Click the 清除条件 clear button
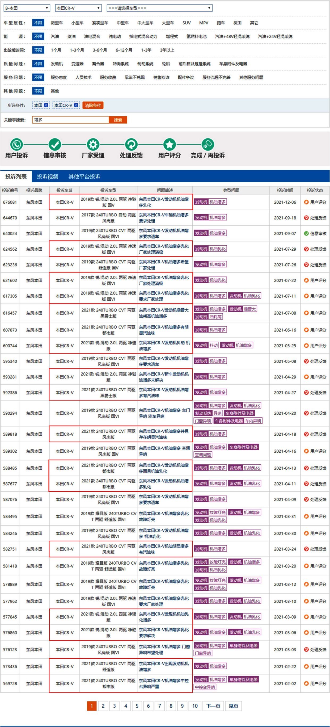The height and width of the screenshot is (727, 330). (93, 105)
